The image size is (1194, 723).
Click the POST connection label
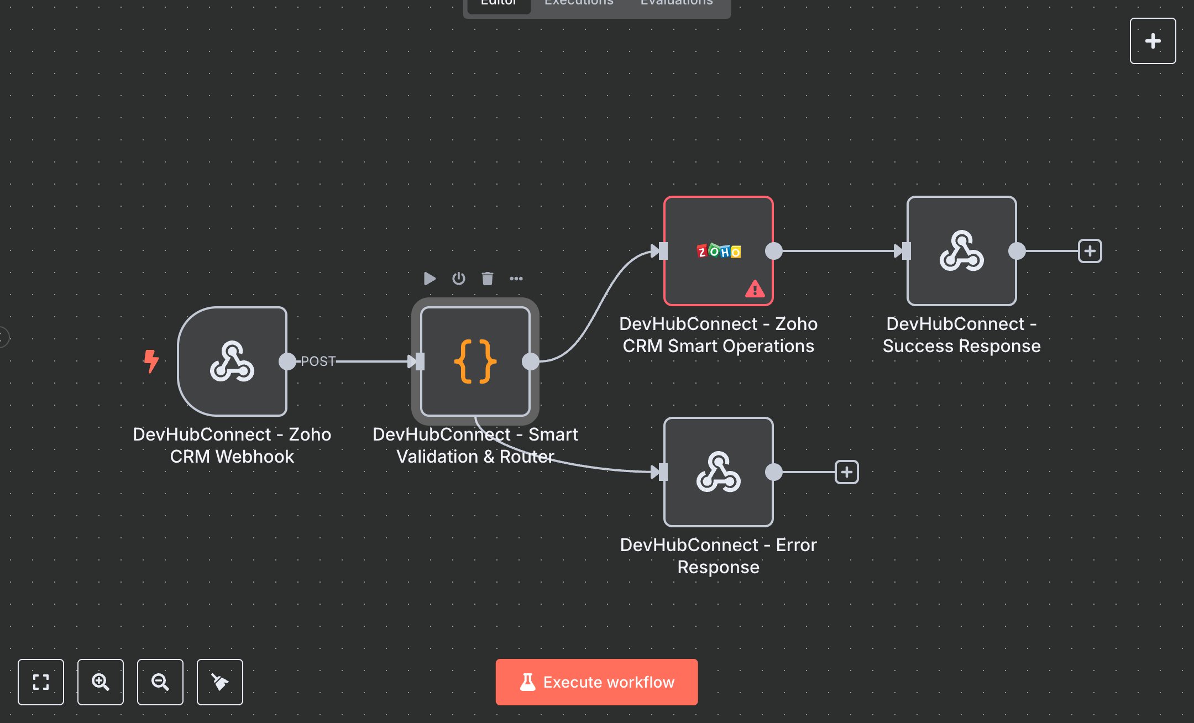pos(318,361)
